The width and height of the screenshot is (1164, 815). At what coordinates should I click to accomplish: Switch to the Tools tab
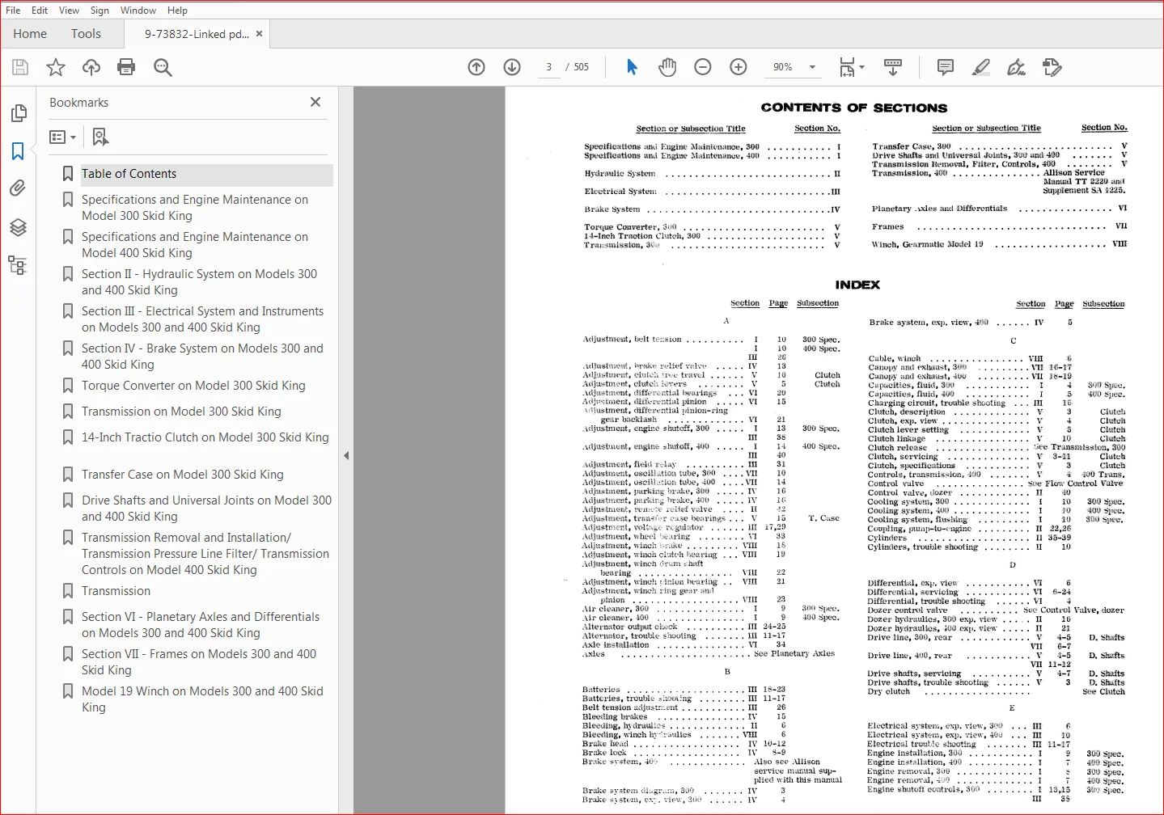pyautogui.click(x=86, y=34)
